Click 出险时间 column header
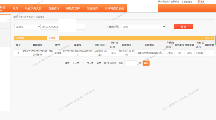This screenshot has width=216, height=120. point(127,45)
